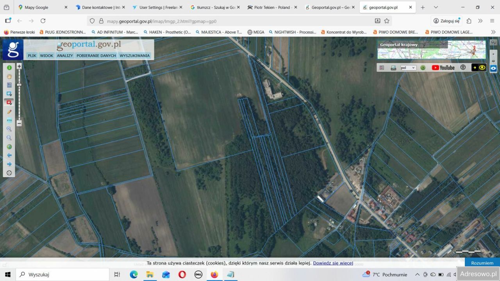Click the magnifier zoom-in tool
This screenshot has height=281, width=500.
click(x=9, y=129)
